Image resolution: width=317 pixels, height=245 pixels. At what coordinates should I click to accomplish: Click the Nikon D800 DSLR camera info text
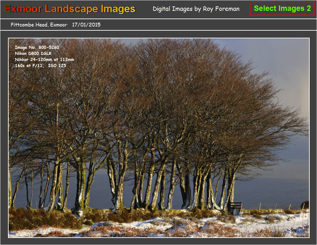click(x=34, y=53)
